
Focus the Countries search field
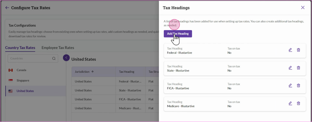(33, 58)
